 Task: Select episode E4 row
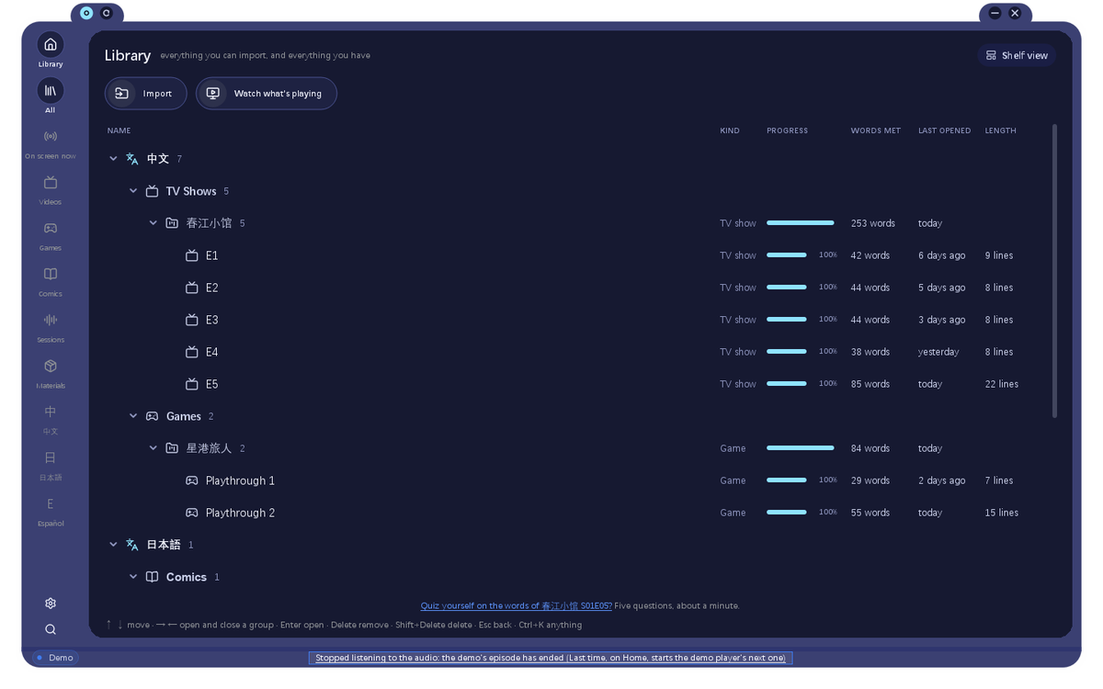pos(576,352)
